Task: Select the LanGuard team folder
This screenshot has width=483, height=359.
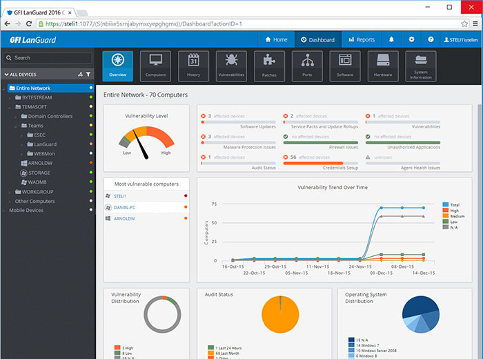Action: 41,144
